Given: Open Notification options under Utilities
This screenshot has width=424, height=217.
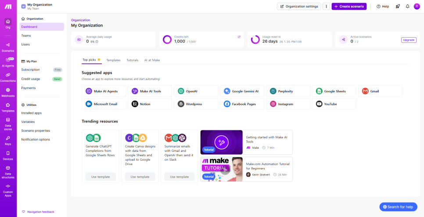Looking at the screenshot, I should 42,140.
